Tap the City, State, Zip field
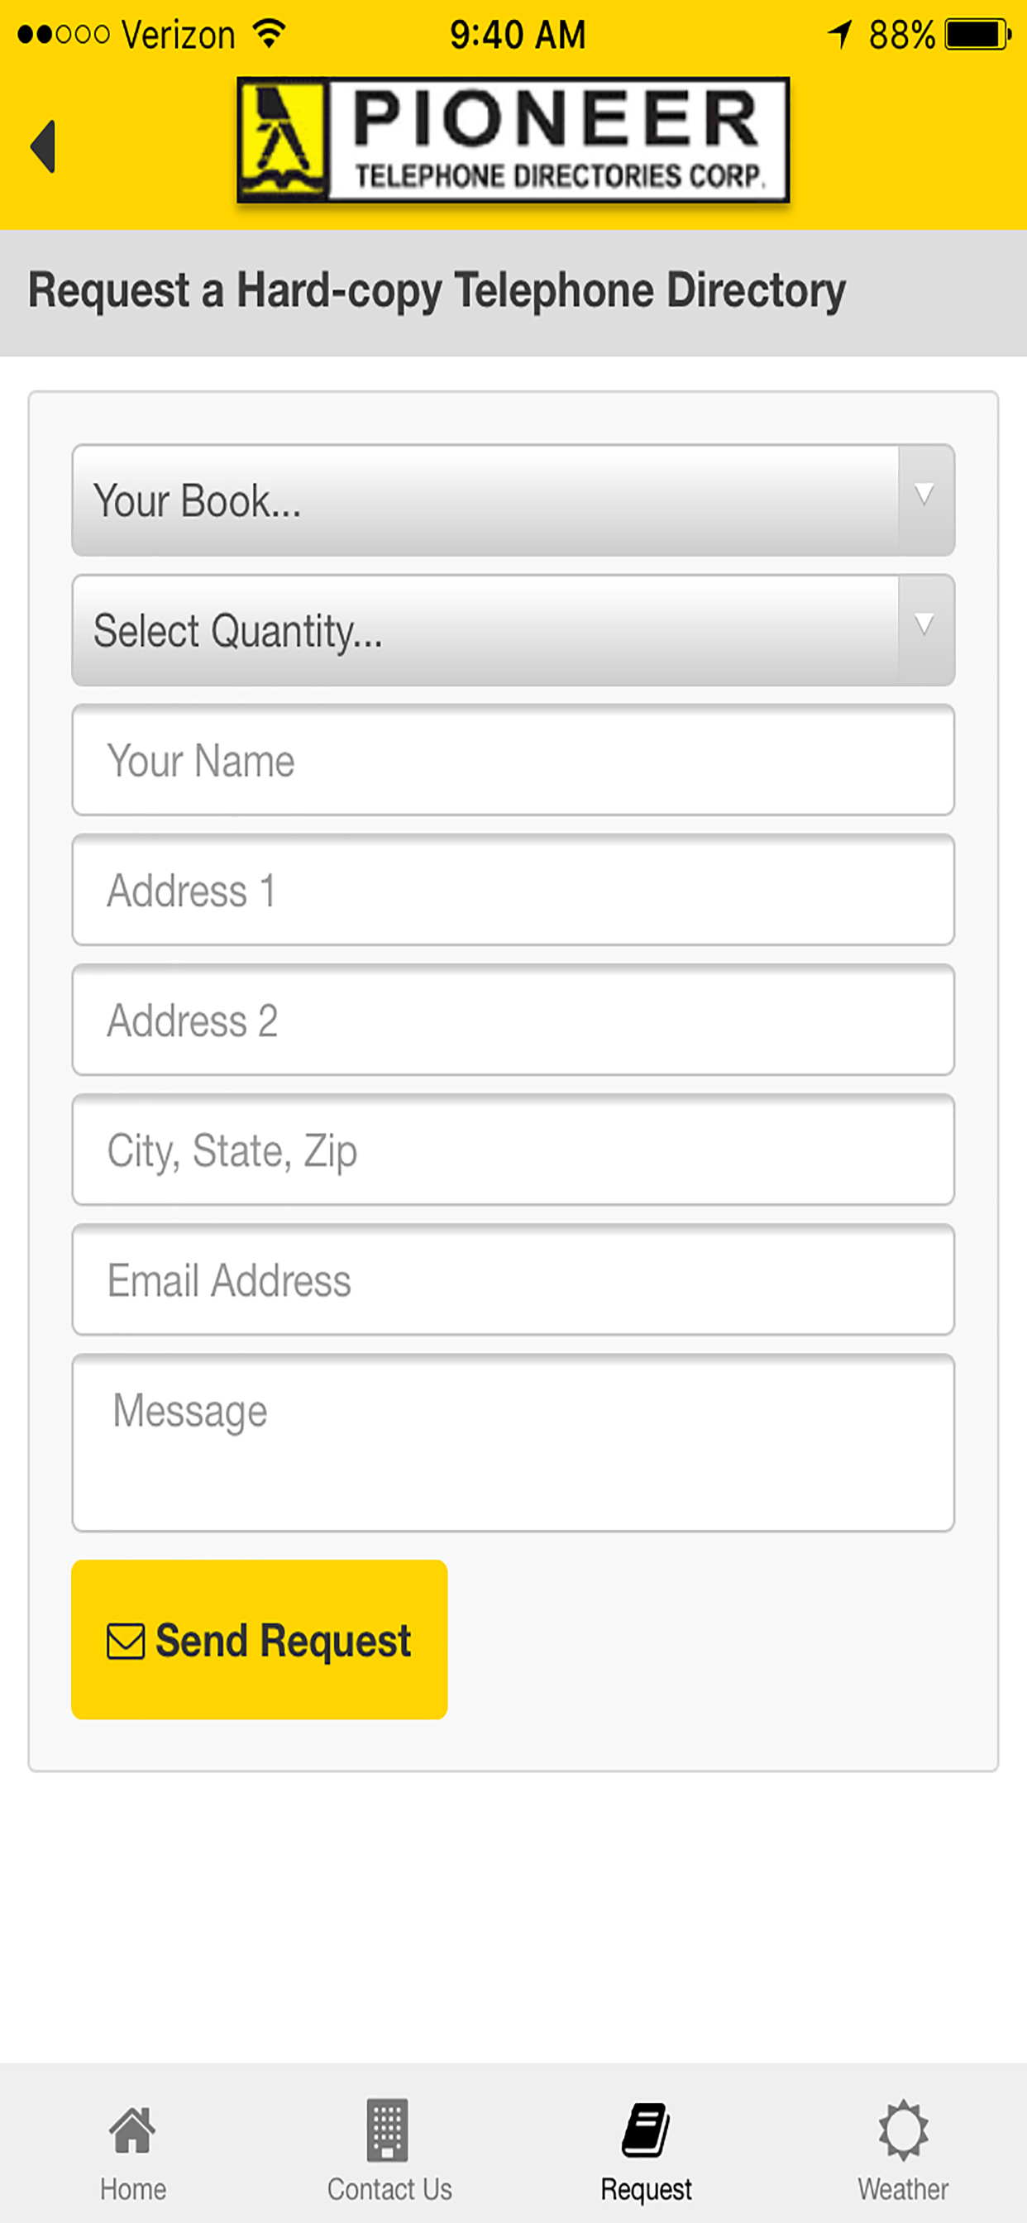The width and height of the screenshot is (1027, 2223). [513, 1150]
